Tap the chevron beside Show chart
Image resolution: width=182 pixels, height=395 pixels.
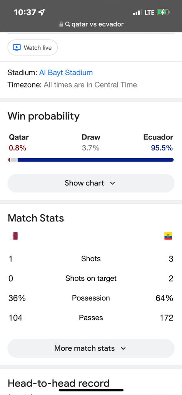pyautogui.click(x=113, y=183)
